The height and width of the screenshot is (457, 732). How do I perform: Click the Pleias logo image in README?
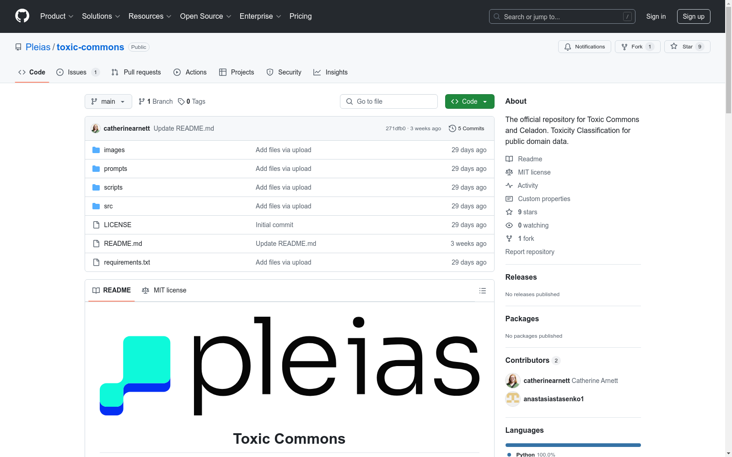click(x=290, y=366)
